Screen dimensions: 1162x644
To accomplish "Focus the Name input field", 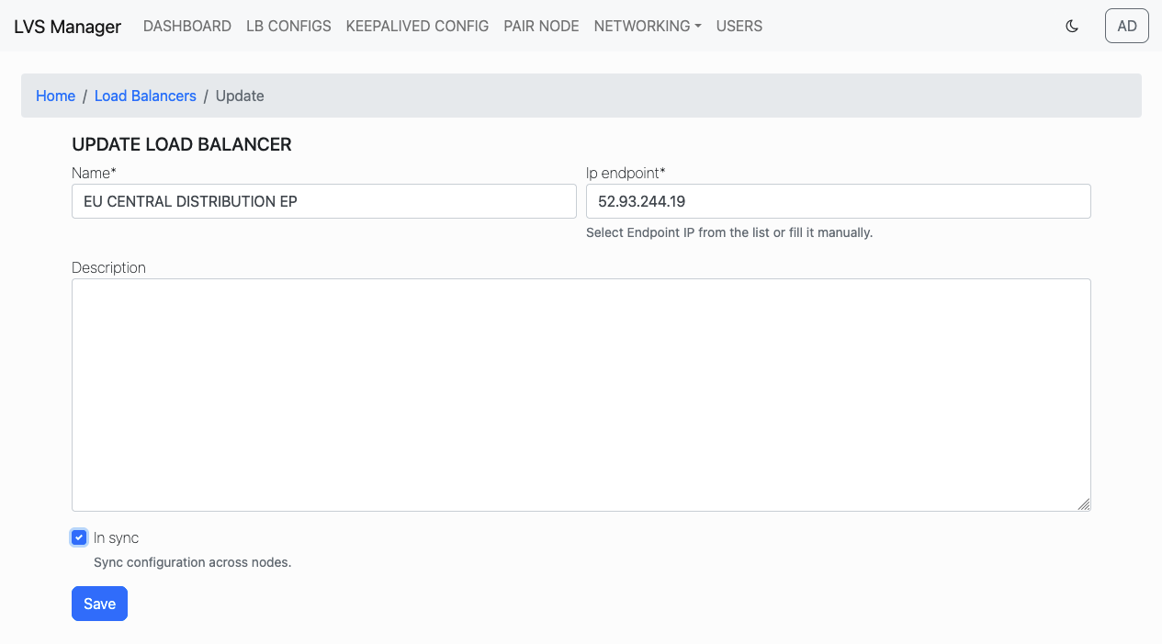I will 324,201.
